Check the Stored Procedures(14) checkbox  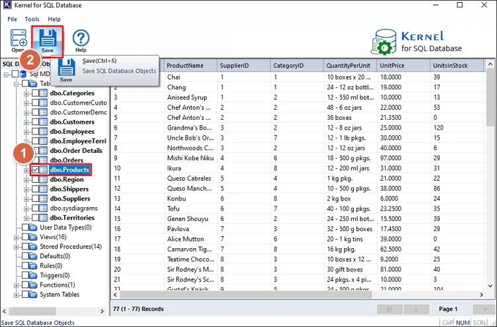25,246
